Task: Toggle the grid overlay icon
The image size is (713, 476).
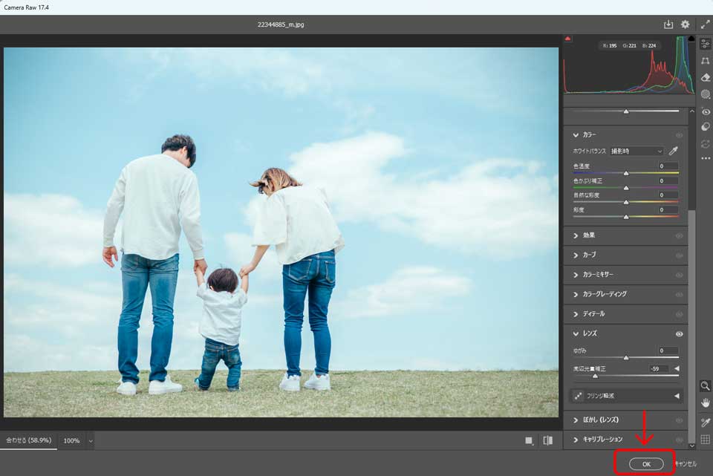Action: (x=706, y=439)
